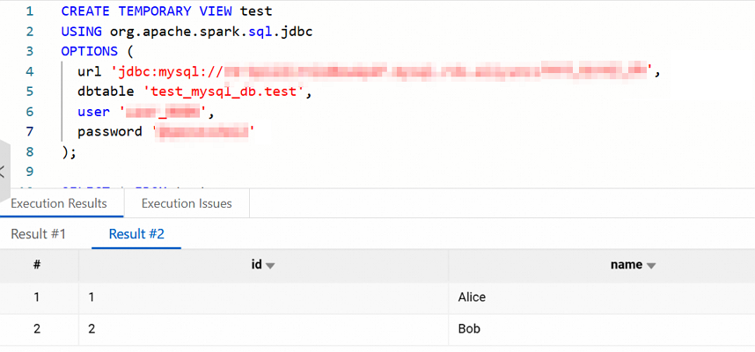Click the left sidebar collapse chevron
Screen dimensions: 755x352
coord(3,172)
